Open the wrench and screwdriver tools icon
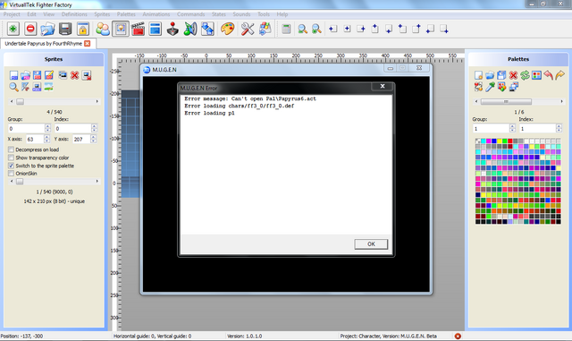Viewport: 572px width, 341px height. (x=248, y=29)
